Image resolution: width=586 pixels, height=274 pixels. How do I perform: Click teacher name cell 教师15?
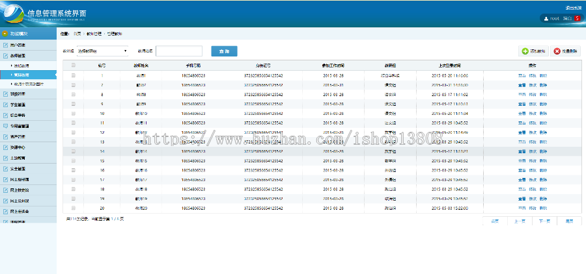point(141,160)
